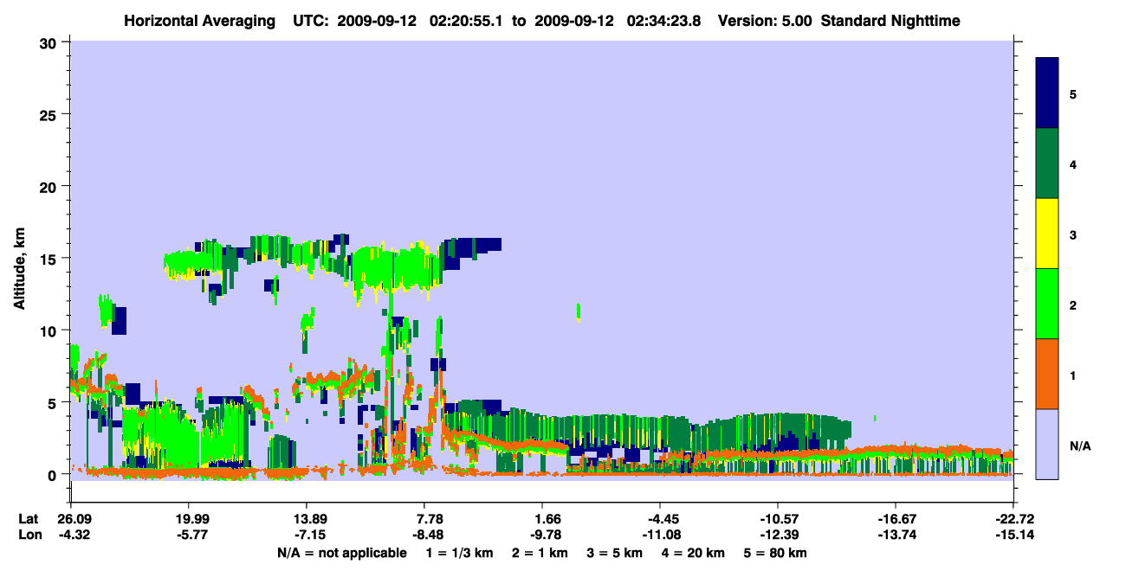1126x577 pixels.
Task: Click legend text '4 = 20 km'
Action: 695,553
